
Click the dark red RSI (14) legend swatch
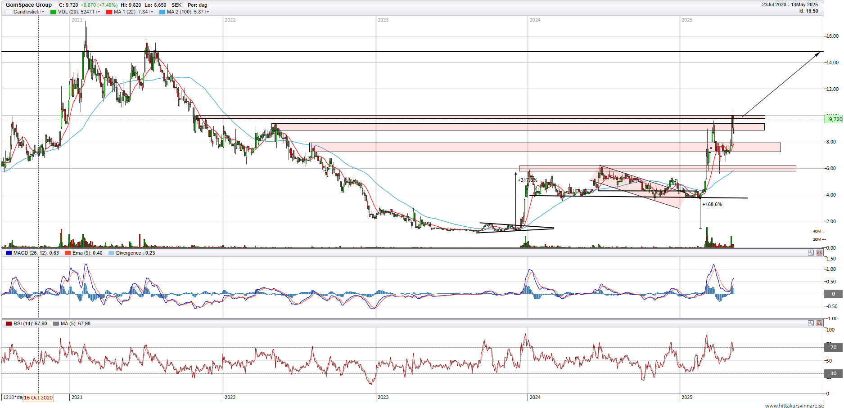9,323
